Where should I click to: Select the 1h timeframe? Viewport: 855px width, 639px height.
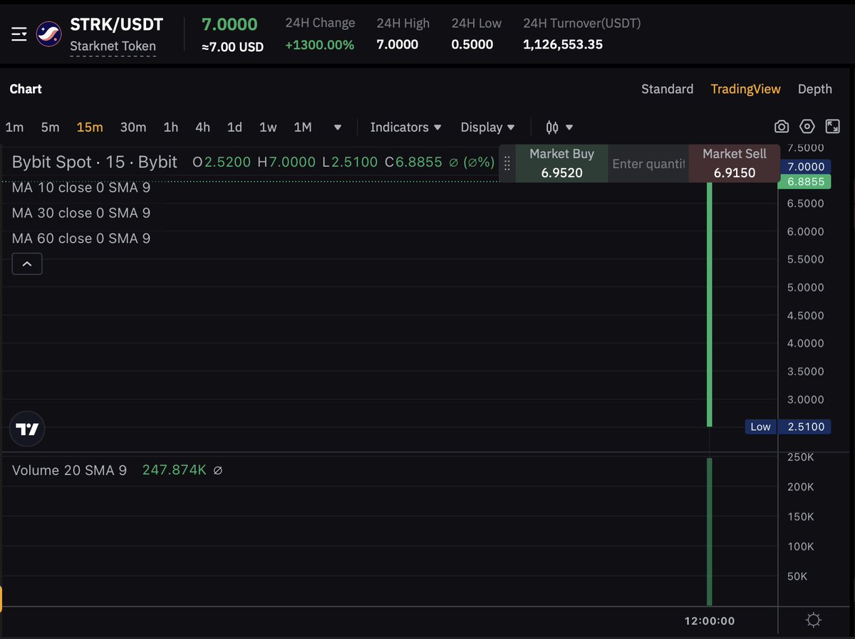click(x=171, y=128)
